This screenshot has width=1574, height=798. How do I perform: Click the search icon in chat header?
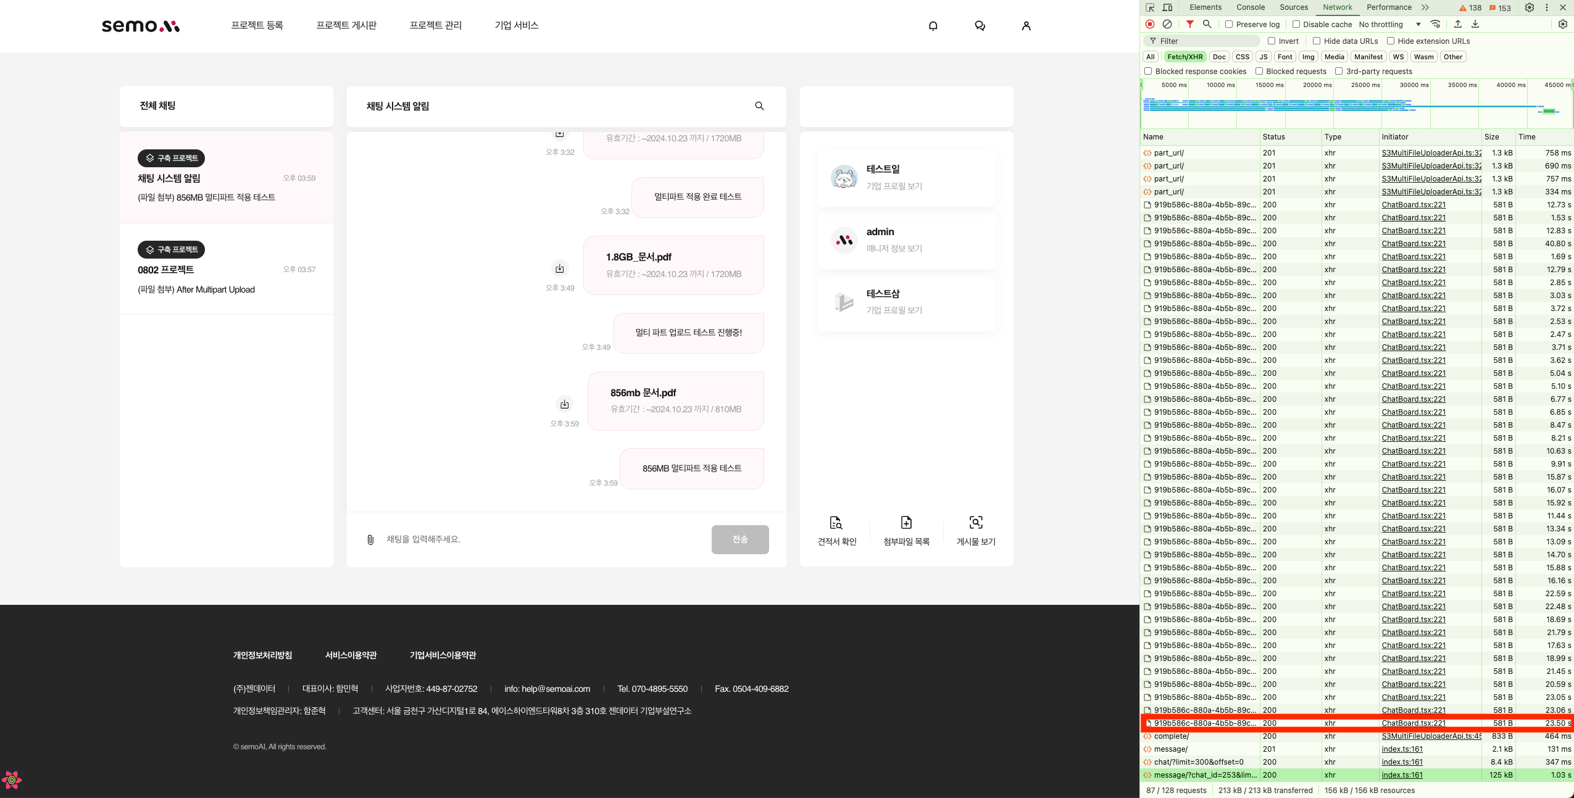pos(759,106)
